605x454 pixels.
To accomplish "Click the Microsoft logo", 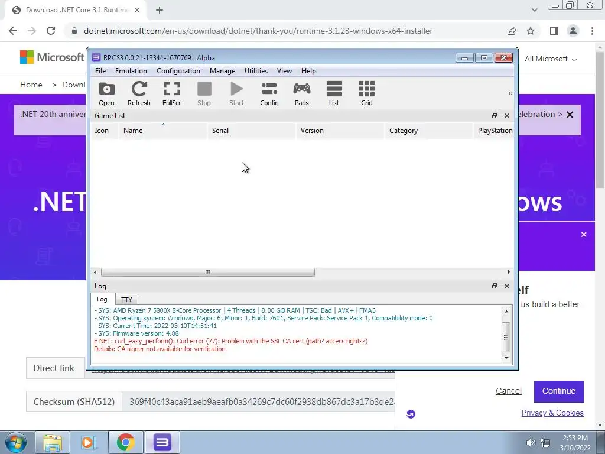I will click(52, 57).
